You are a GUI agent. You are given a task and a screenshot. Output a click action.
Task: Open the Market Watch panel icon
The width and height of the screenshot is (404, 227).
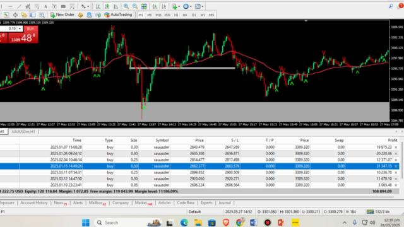(x=6, y=15)
